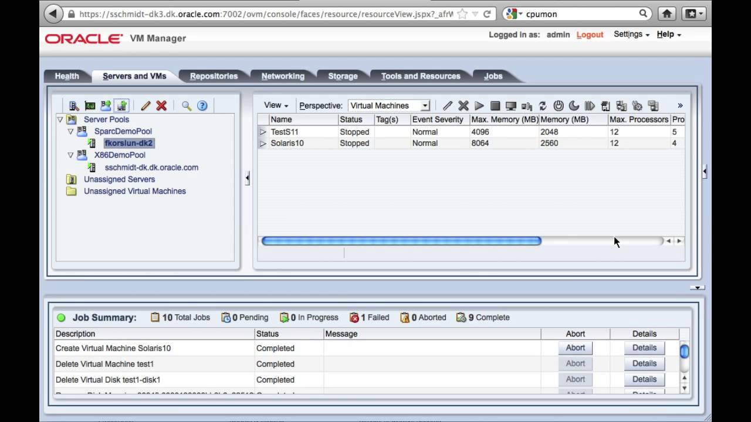Select sschmidt-dk.dk.oracle.com in the tree
The height and width of the screenshot is (422, 751).
point(151,167)
